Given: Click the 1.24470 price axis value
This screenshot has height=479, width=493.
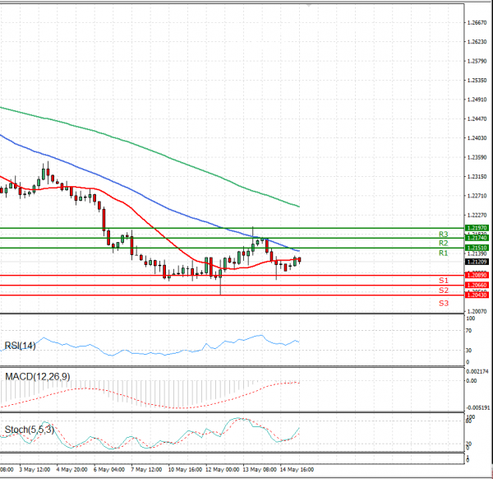Looking at the screenshot, I should pos(477,119).
